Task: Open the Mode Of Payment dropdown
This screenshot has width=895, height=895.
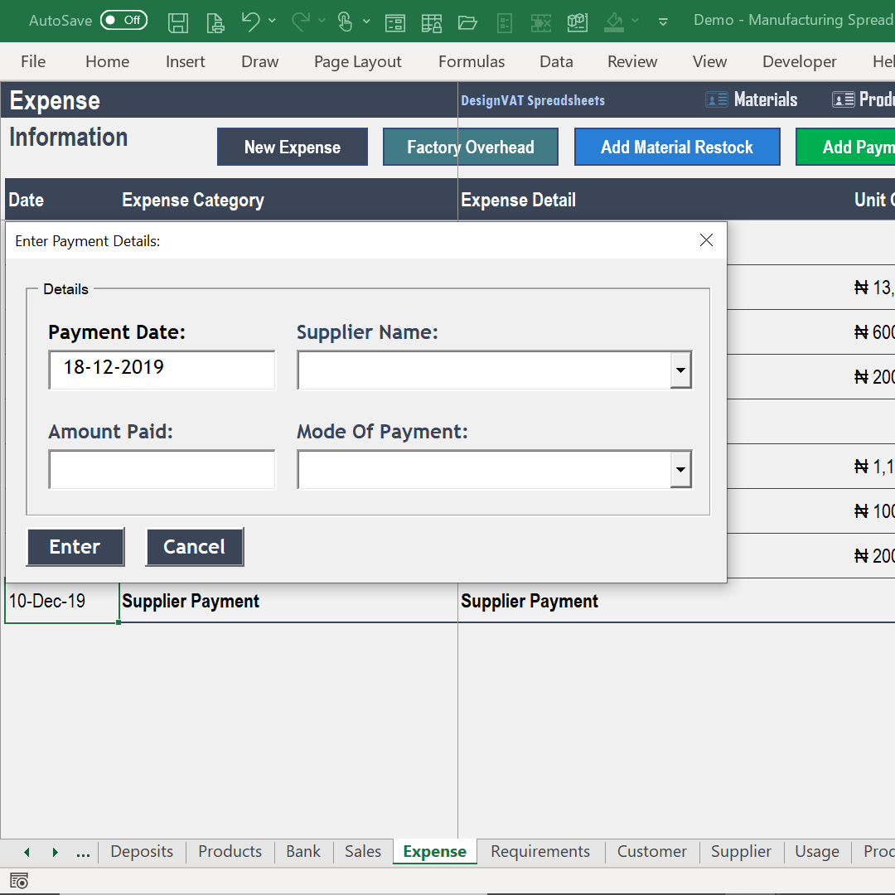Action: click(680, 469)
